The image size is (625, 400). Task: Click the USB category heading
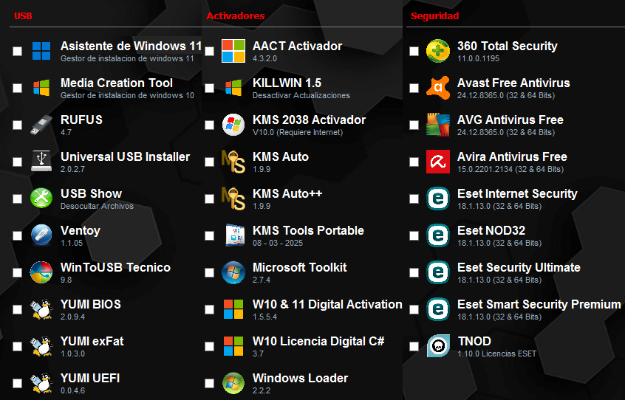tap(23, 16)
